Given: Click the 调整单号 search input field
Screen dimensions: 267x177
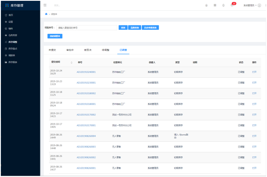Looking at the screenshot, I should [87, 28].
